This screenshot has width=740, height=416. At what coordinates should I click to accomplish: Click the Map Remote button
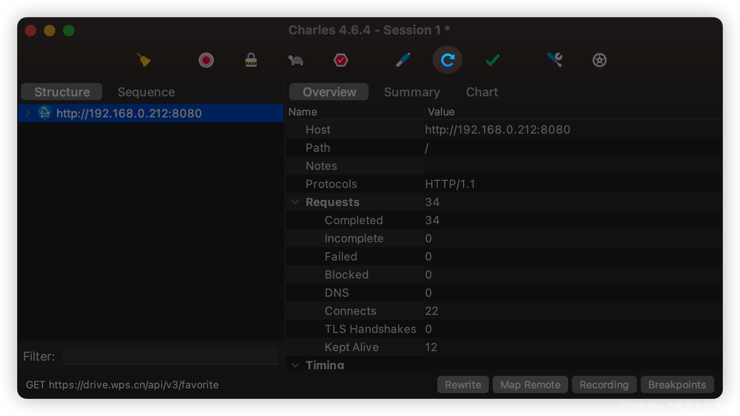click(x=530, y=385)
